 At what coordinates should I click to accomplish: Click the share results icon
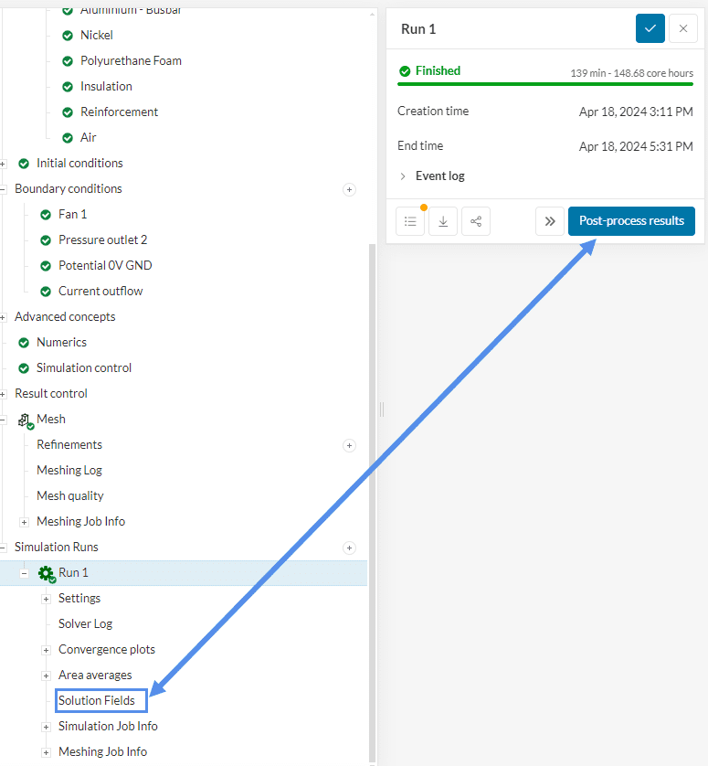(x=475, y=221)
